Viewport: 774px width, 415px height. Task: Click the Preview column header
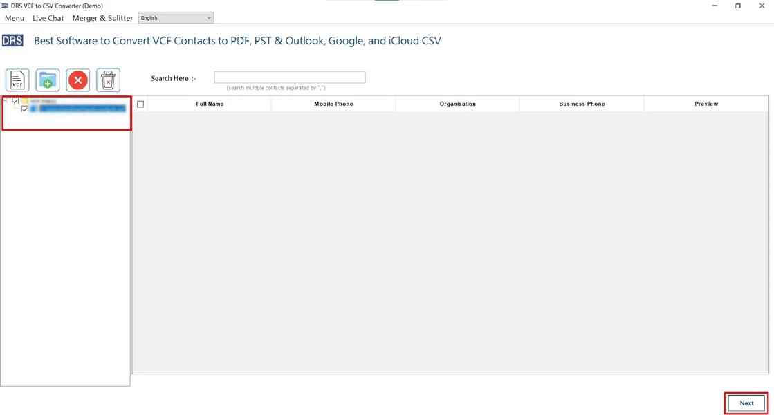pyautogui.click(x=706, y=103)
